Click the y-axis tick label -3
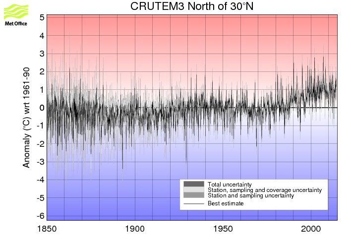The height and width of the screenshot is (250, 351). [x=41, y=162]
